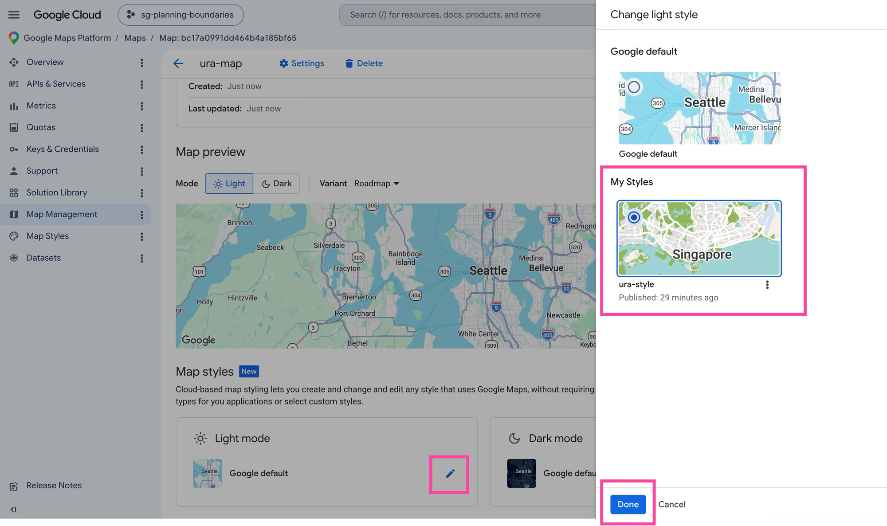Click the New badge beside Map styles
Image resolution: width=887 pixels, height=526 pixels.
pos(249,372)
